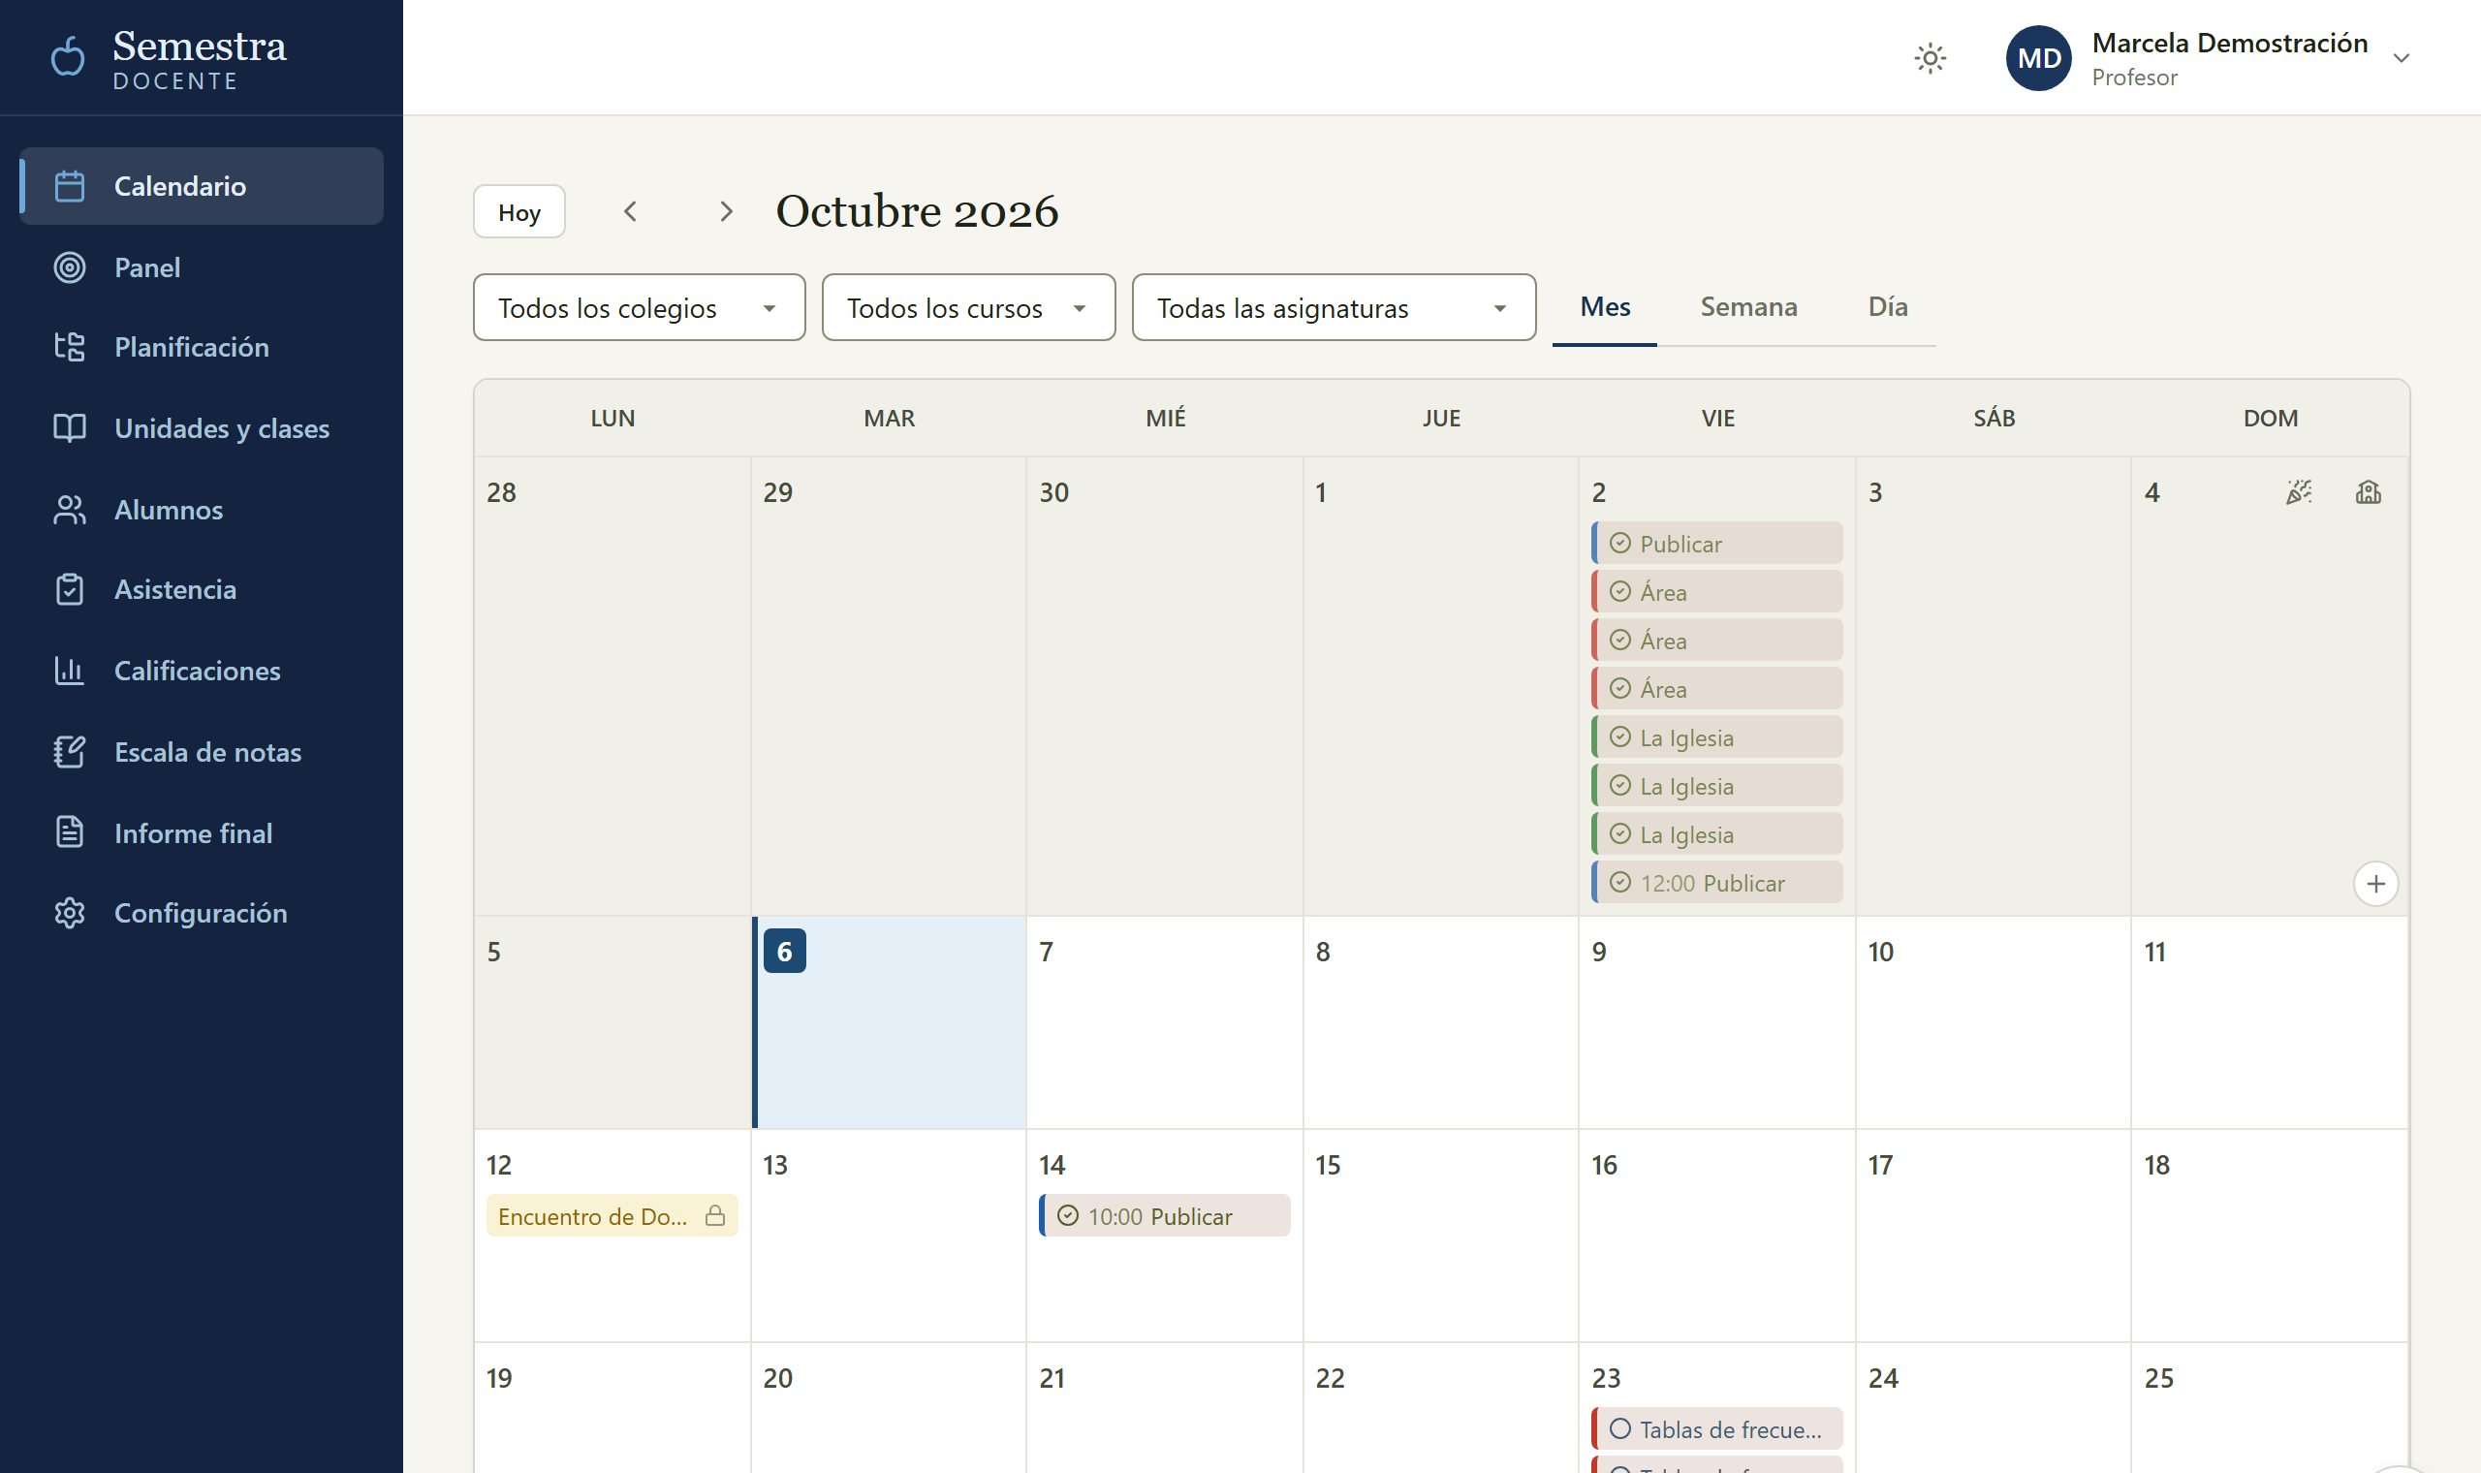Screen dimensions: 2481x1473
Task: Expand user profile menu chevron
Action: (2401, 57)
